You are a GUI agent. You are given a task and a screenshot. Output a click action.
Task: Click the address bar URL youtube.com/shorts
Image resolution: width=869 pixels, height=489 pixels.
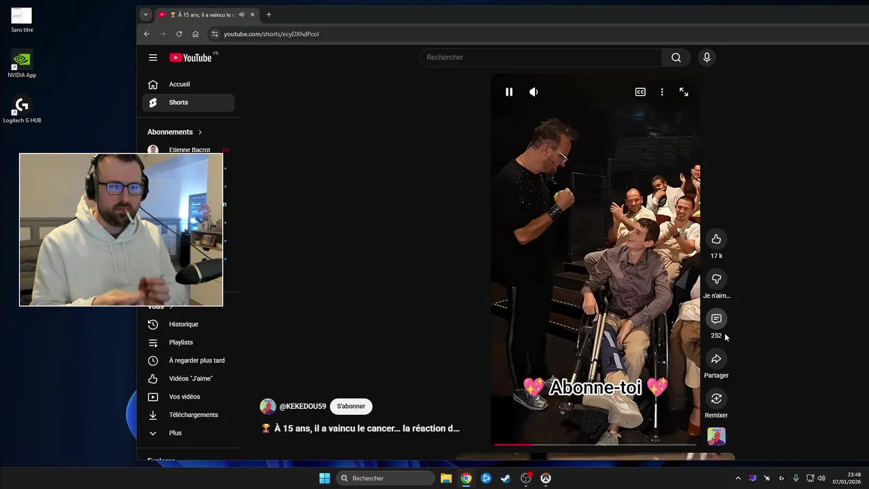[271, 34]
